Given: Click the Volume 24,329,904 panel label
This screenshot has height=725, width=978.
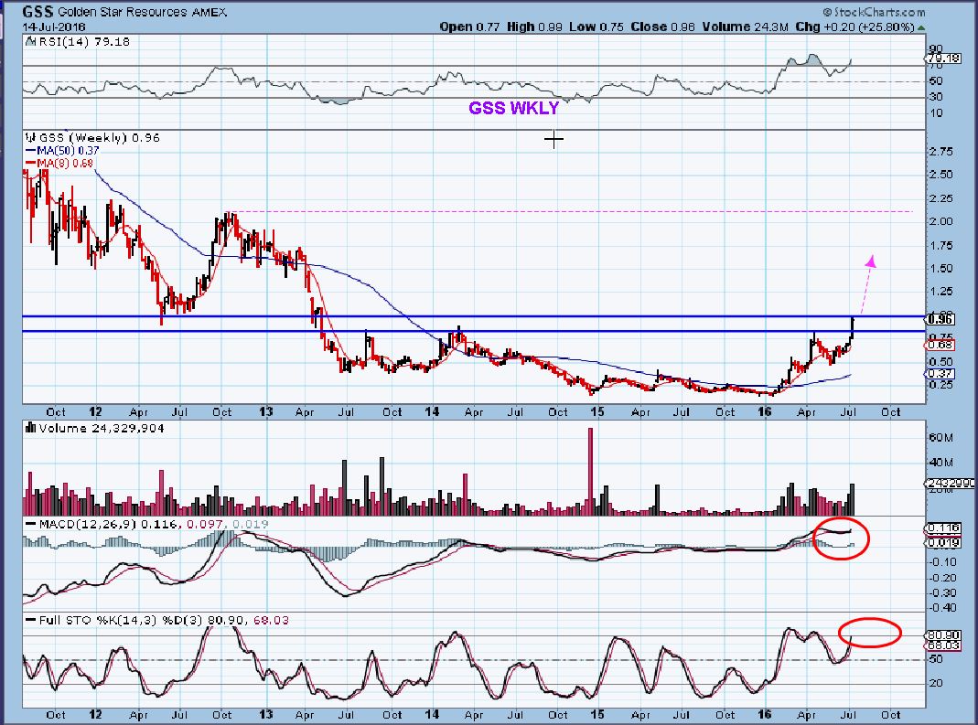Looking at the screenshot, I should (101, 428).
